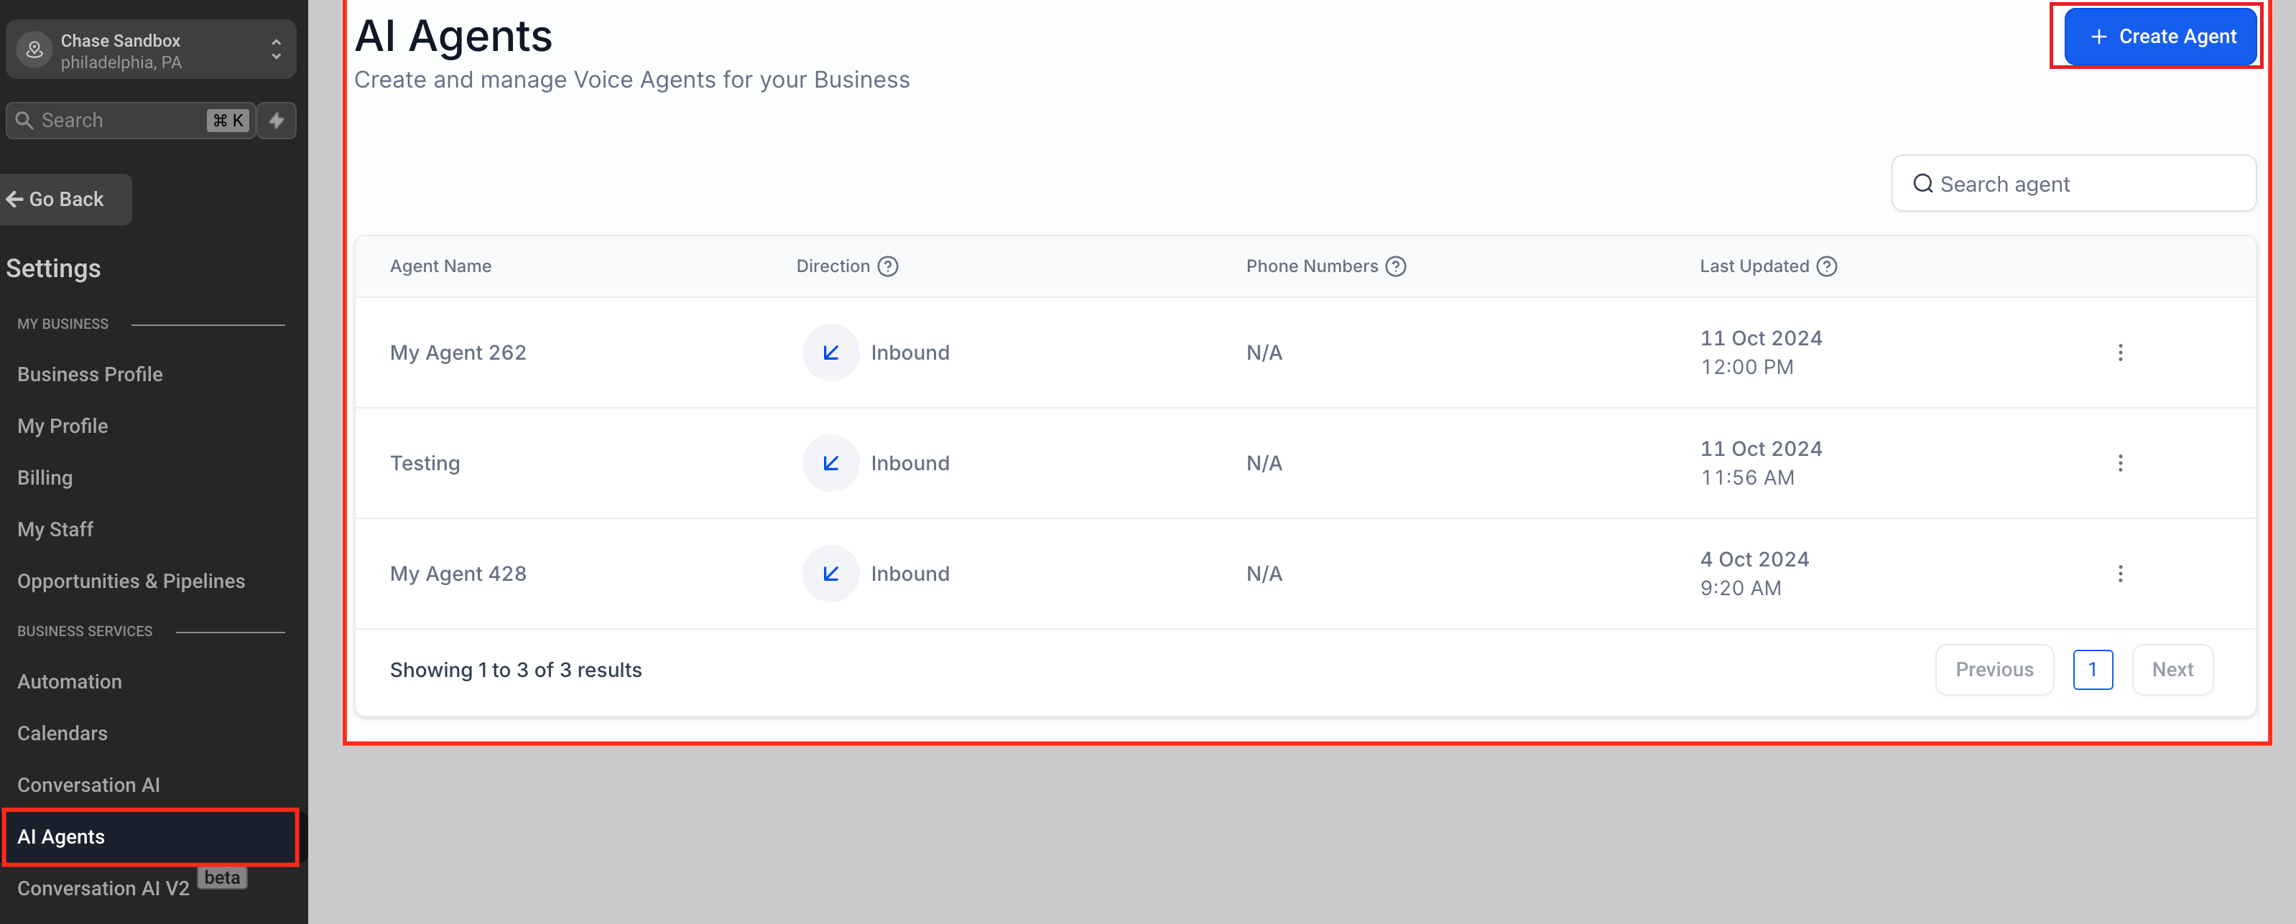The width and height of the screenshot is (2296, 924).
Task: Click the Chase Sandbox avatar icon
Action: pyautogui.click(x=34, y=50)
